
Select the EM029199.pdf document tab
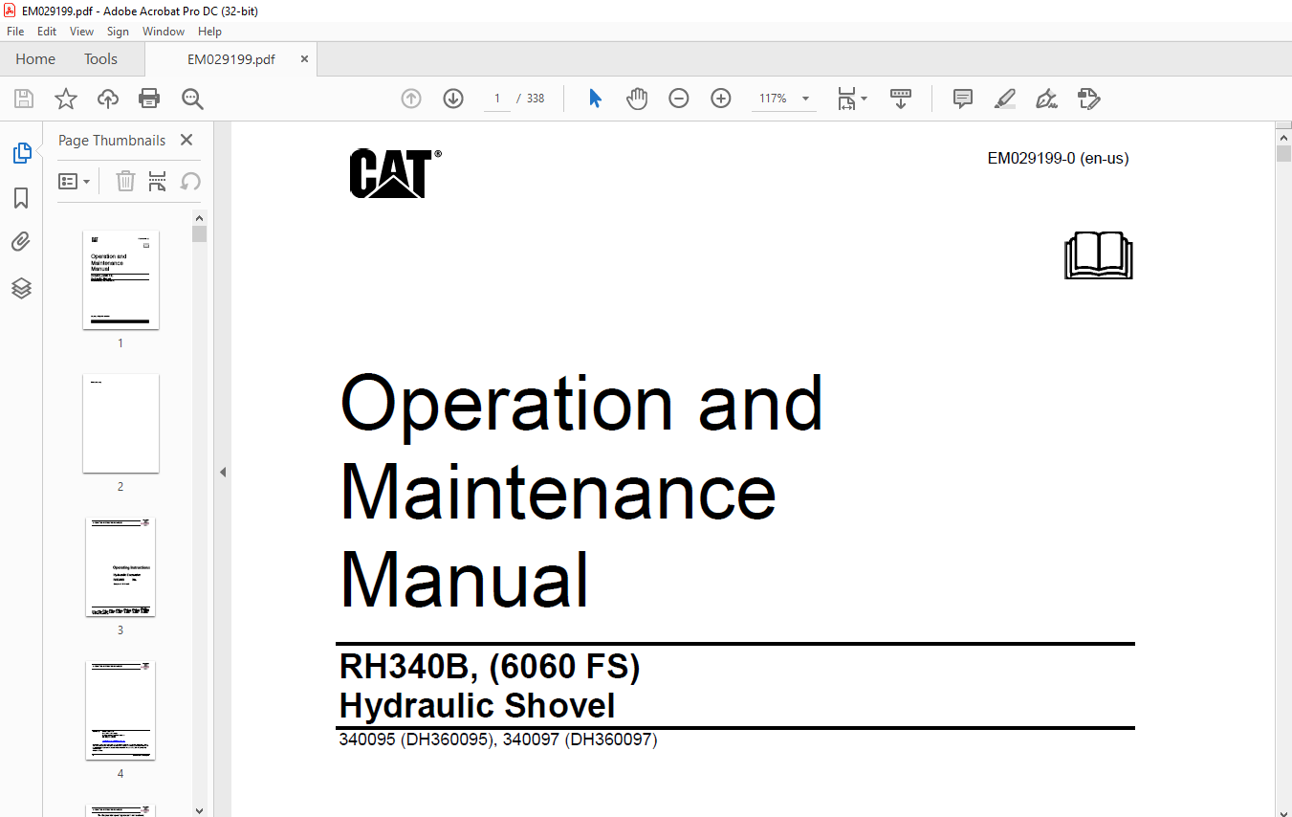pos(231,59)
